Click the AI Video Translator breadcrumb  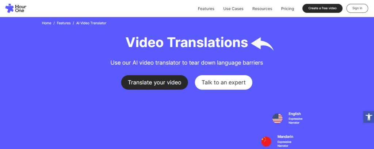click(x=91, y=23)
